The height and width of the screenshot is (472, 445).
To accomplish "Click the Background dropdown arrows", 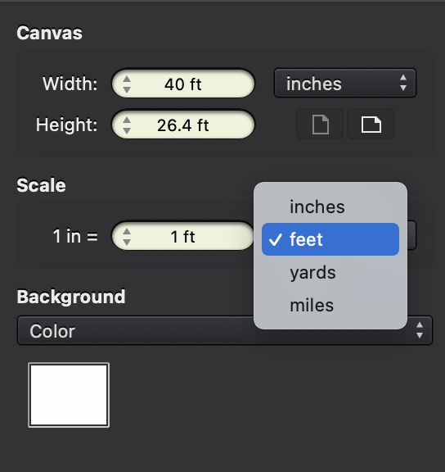I will click(420, 330).
